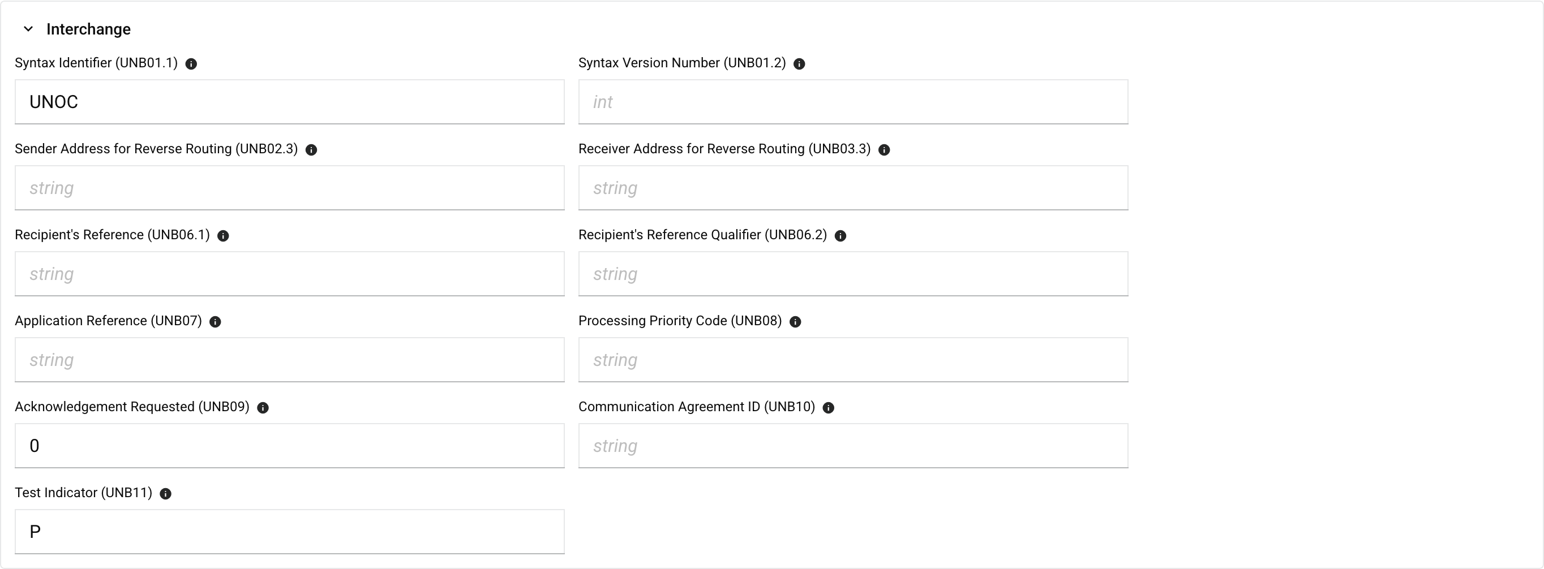The width and height of the screenshot is (1544, 569).
Task: Focus the Test Indicator field containing P
Action: pyautogui.click(x=290, y=531)
